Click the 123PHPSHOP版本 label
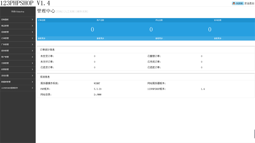This screenshot has height=143, width=255. point(157,89)
